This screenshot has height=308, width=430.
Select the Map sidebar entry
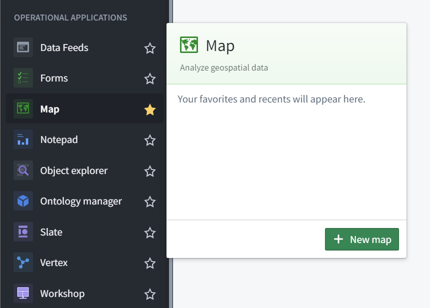tap(84, 108)
